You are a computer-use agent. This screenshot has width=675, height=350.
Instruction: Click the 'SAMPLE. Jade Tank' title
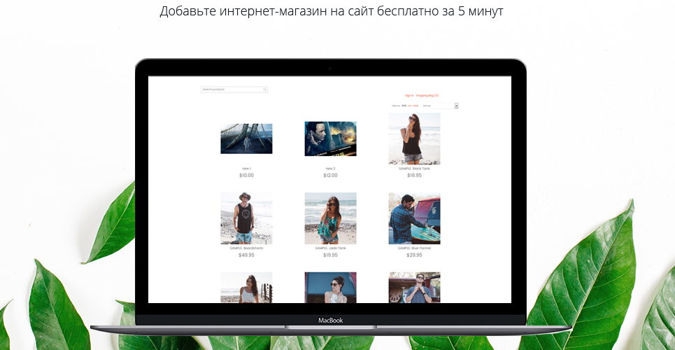[330, 248]
